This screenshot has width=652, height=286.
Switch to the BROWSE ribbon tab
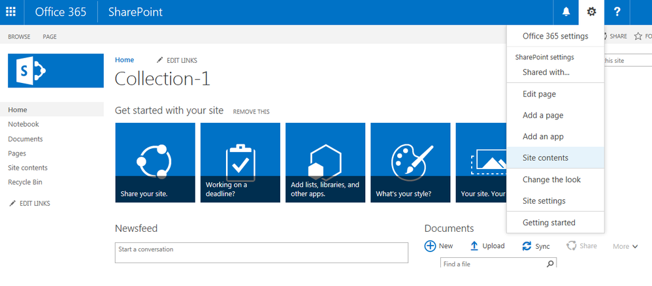pyautogui.click(x=19, y=37)
